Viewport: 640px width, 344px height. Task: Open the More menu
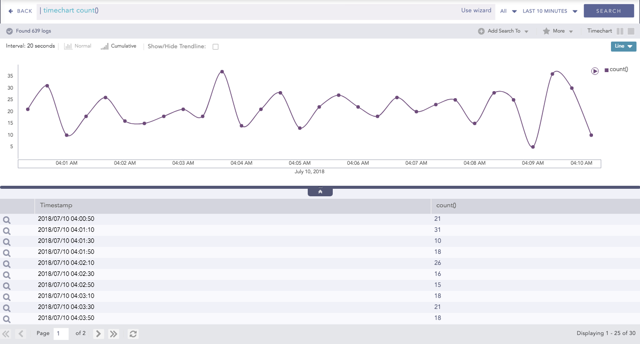pos(558,31)
